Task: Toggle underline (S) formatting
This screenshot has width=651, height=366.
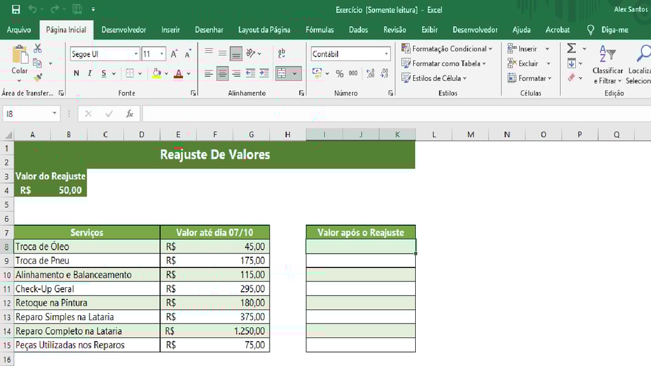Action: coord(104,74)
